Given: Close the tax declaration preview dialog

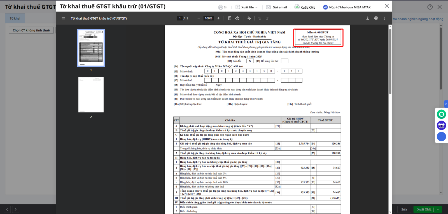Looking at the screenshot, I should pyautogui.click(x=387, y=6).
